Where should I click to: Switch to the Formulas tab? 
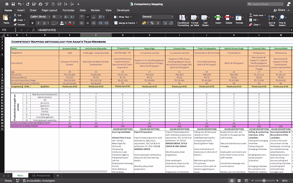(68, 10)
